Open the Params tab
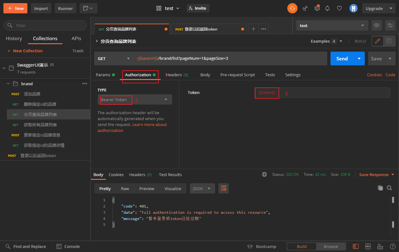Viewport: 399px width, 252px height. [x=105, y=75]
